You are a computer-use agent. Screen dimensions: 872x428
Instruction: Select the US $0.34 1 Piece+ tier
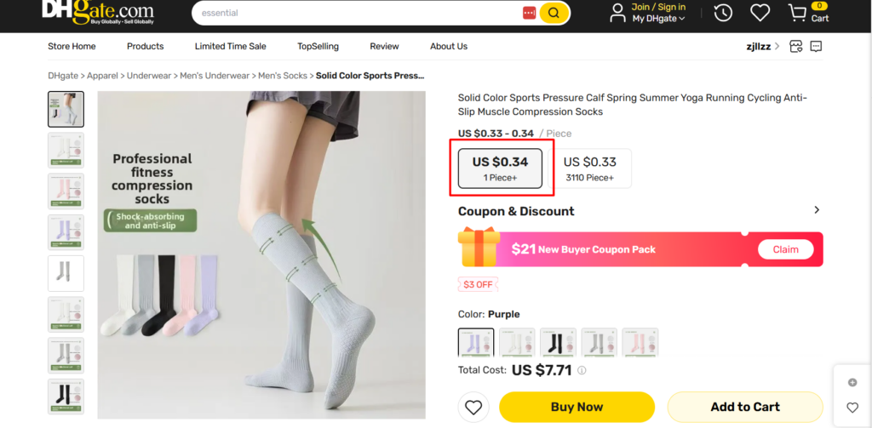(500, 168)
